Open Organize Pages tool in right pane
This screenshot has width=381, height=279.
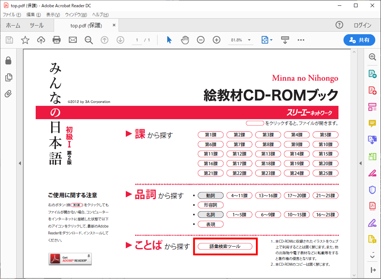point(372,107)
